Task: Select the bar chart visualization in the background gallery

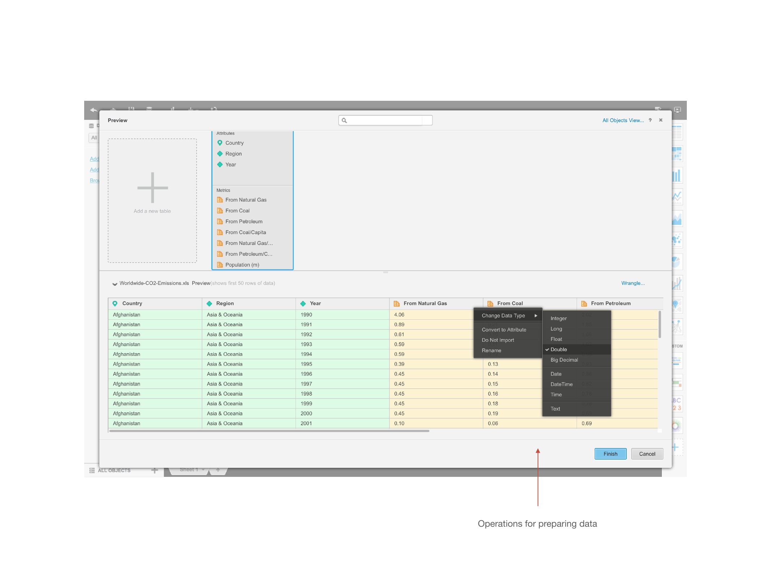Action: [x=677, y=176]
